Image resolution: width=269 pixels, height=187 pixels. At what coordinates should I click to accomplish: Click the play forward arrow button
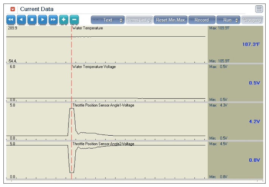(42, 20)
